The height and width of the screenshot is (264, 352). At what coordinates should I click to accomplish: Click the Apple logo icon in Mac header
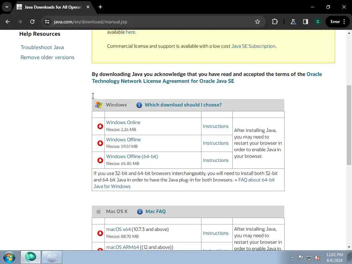[99, 211]
